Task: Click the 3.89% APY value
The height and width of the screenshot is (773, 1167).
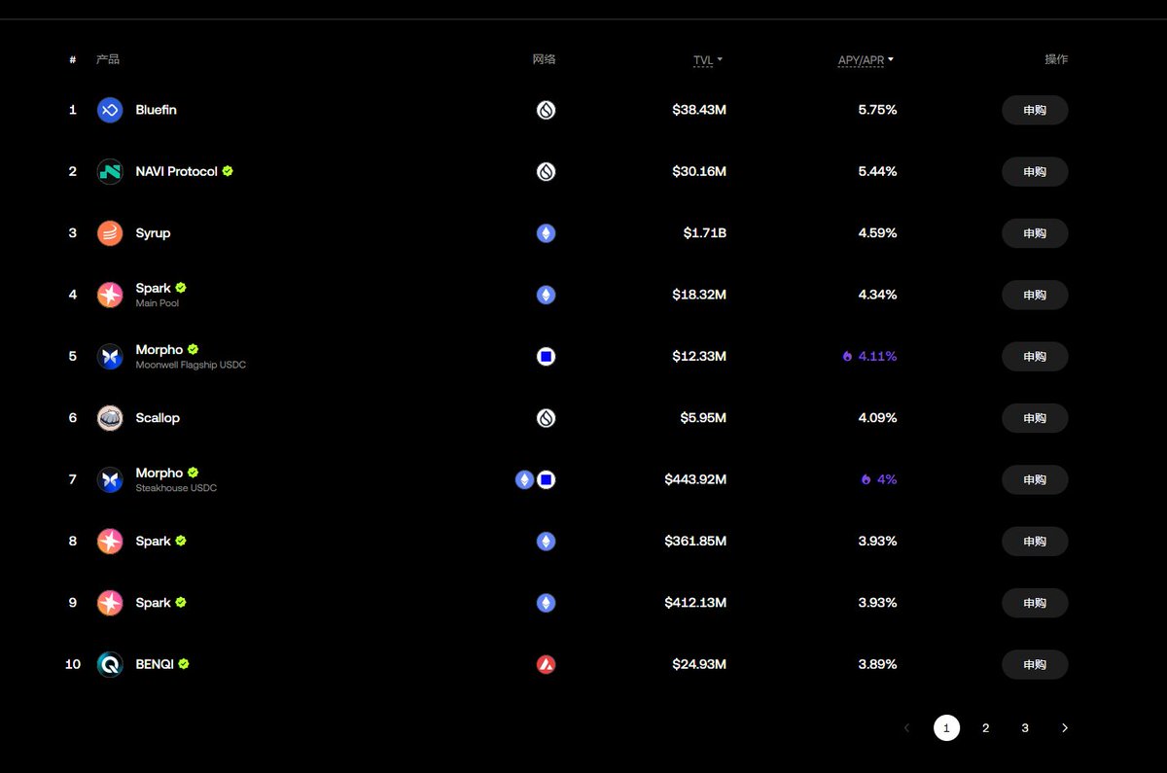Action: coord(877,664)
